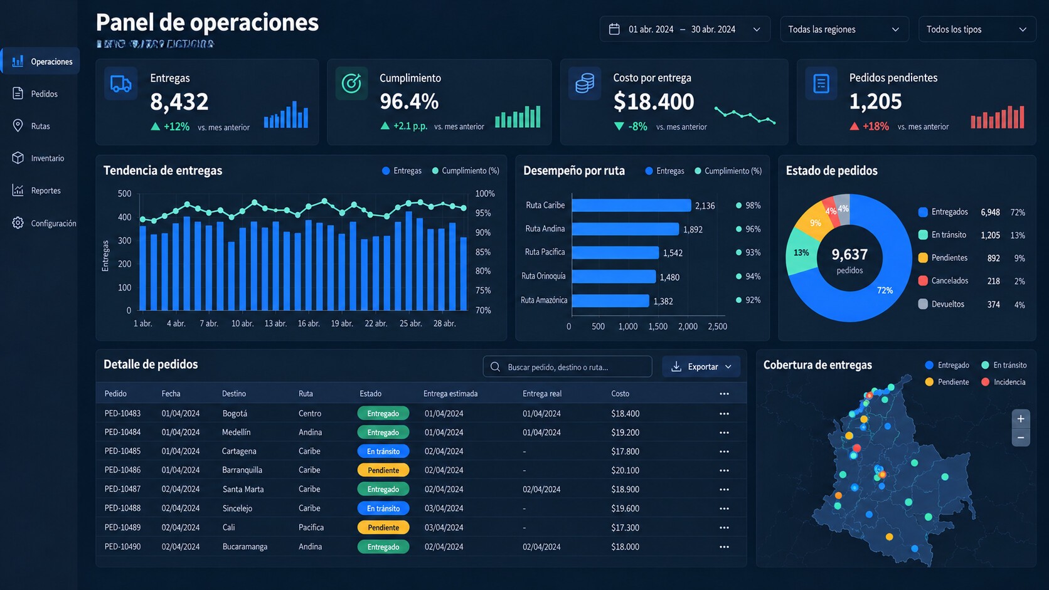Image resolution: width=1049 pixels, height=590 pixels.
Task: Toggle Incidencia legend on the map
Action: 1003,382
